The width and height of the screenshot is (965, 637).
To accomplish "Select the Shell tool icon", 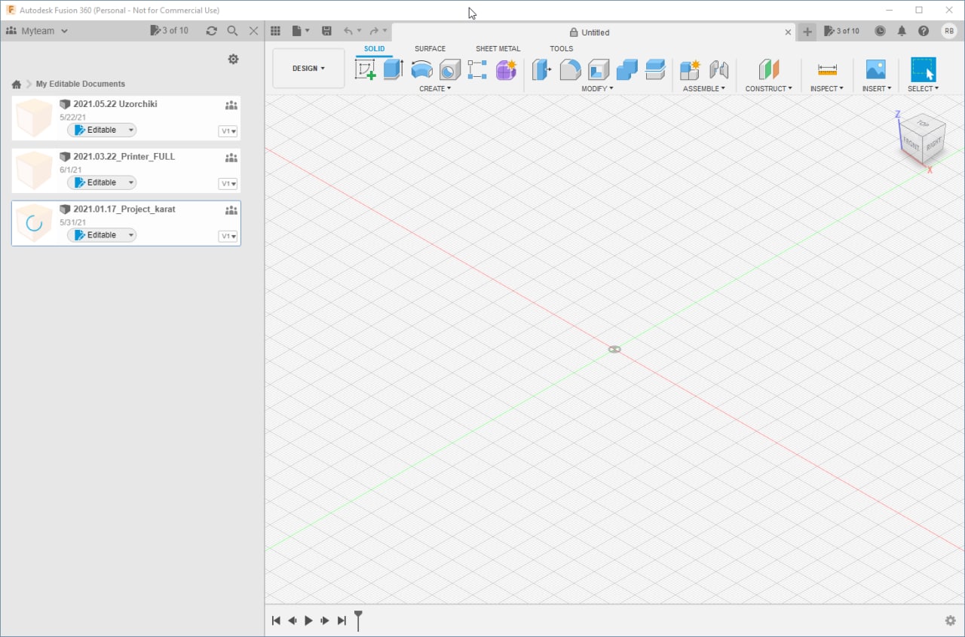I will [x=599, y=69].
